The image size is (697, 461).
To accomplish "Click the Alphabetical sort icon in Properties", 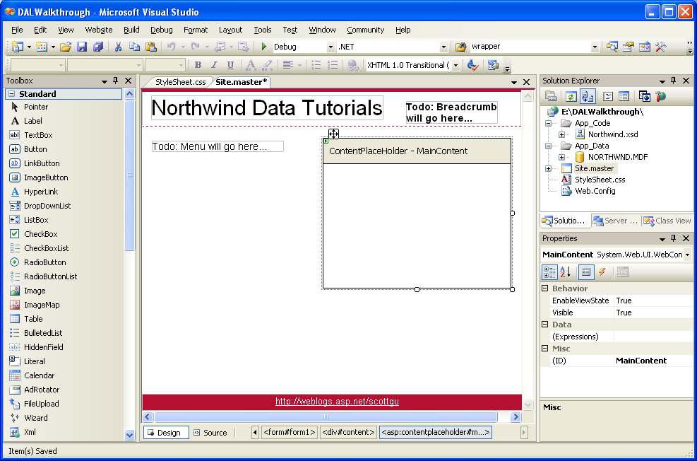I will 565,272.
